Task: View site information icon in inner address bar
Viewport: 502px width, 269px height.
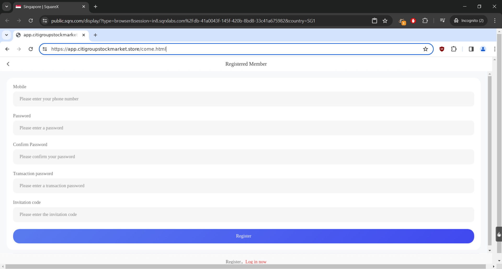Action: point(45,49)
